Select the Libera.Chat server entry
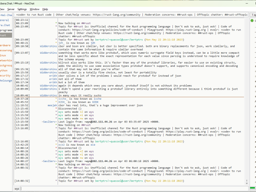 pos(6,25)
